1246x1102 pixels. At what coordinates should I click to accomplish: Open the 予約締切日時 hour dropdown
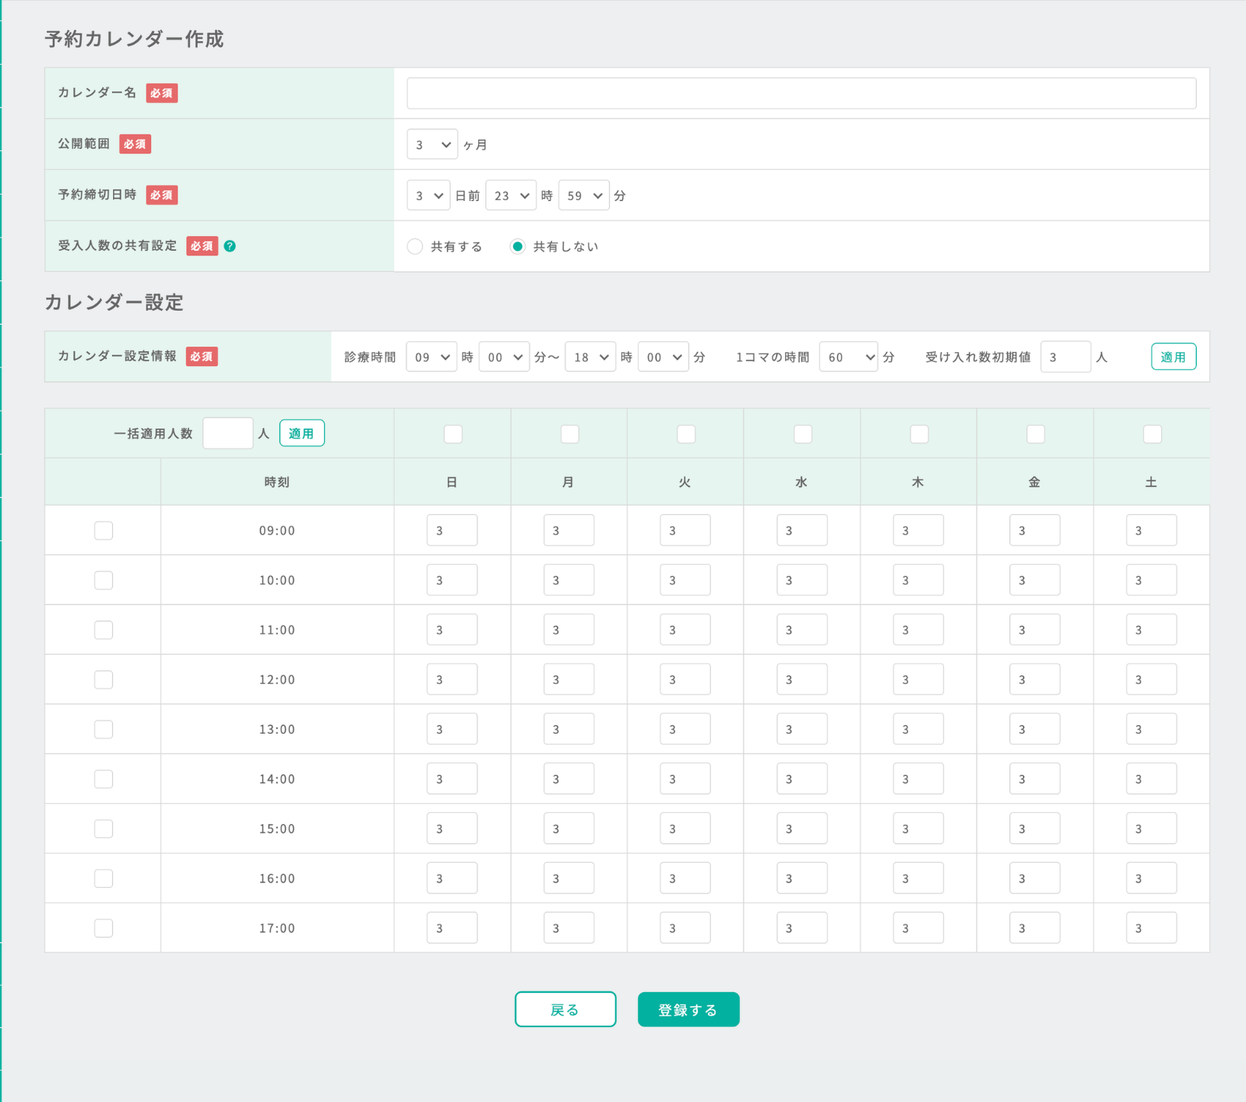point(511,195)
